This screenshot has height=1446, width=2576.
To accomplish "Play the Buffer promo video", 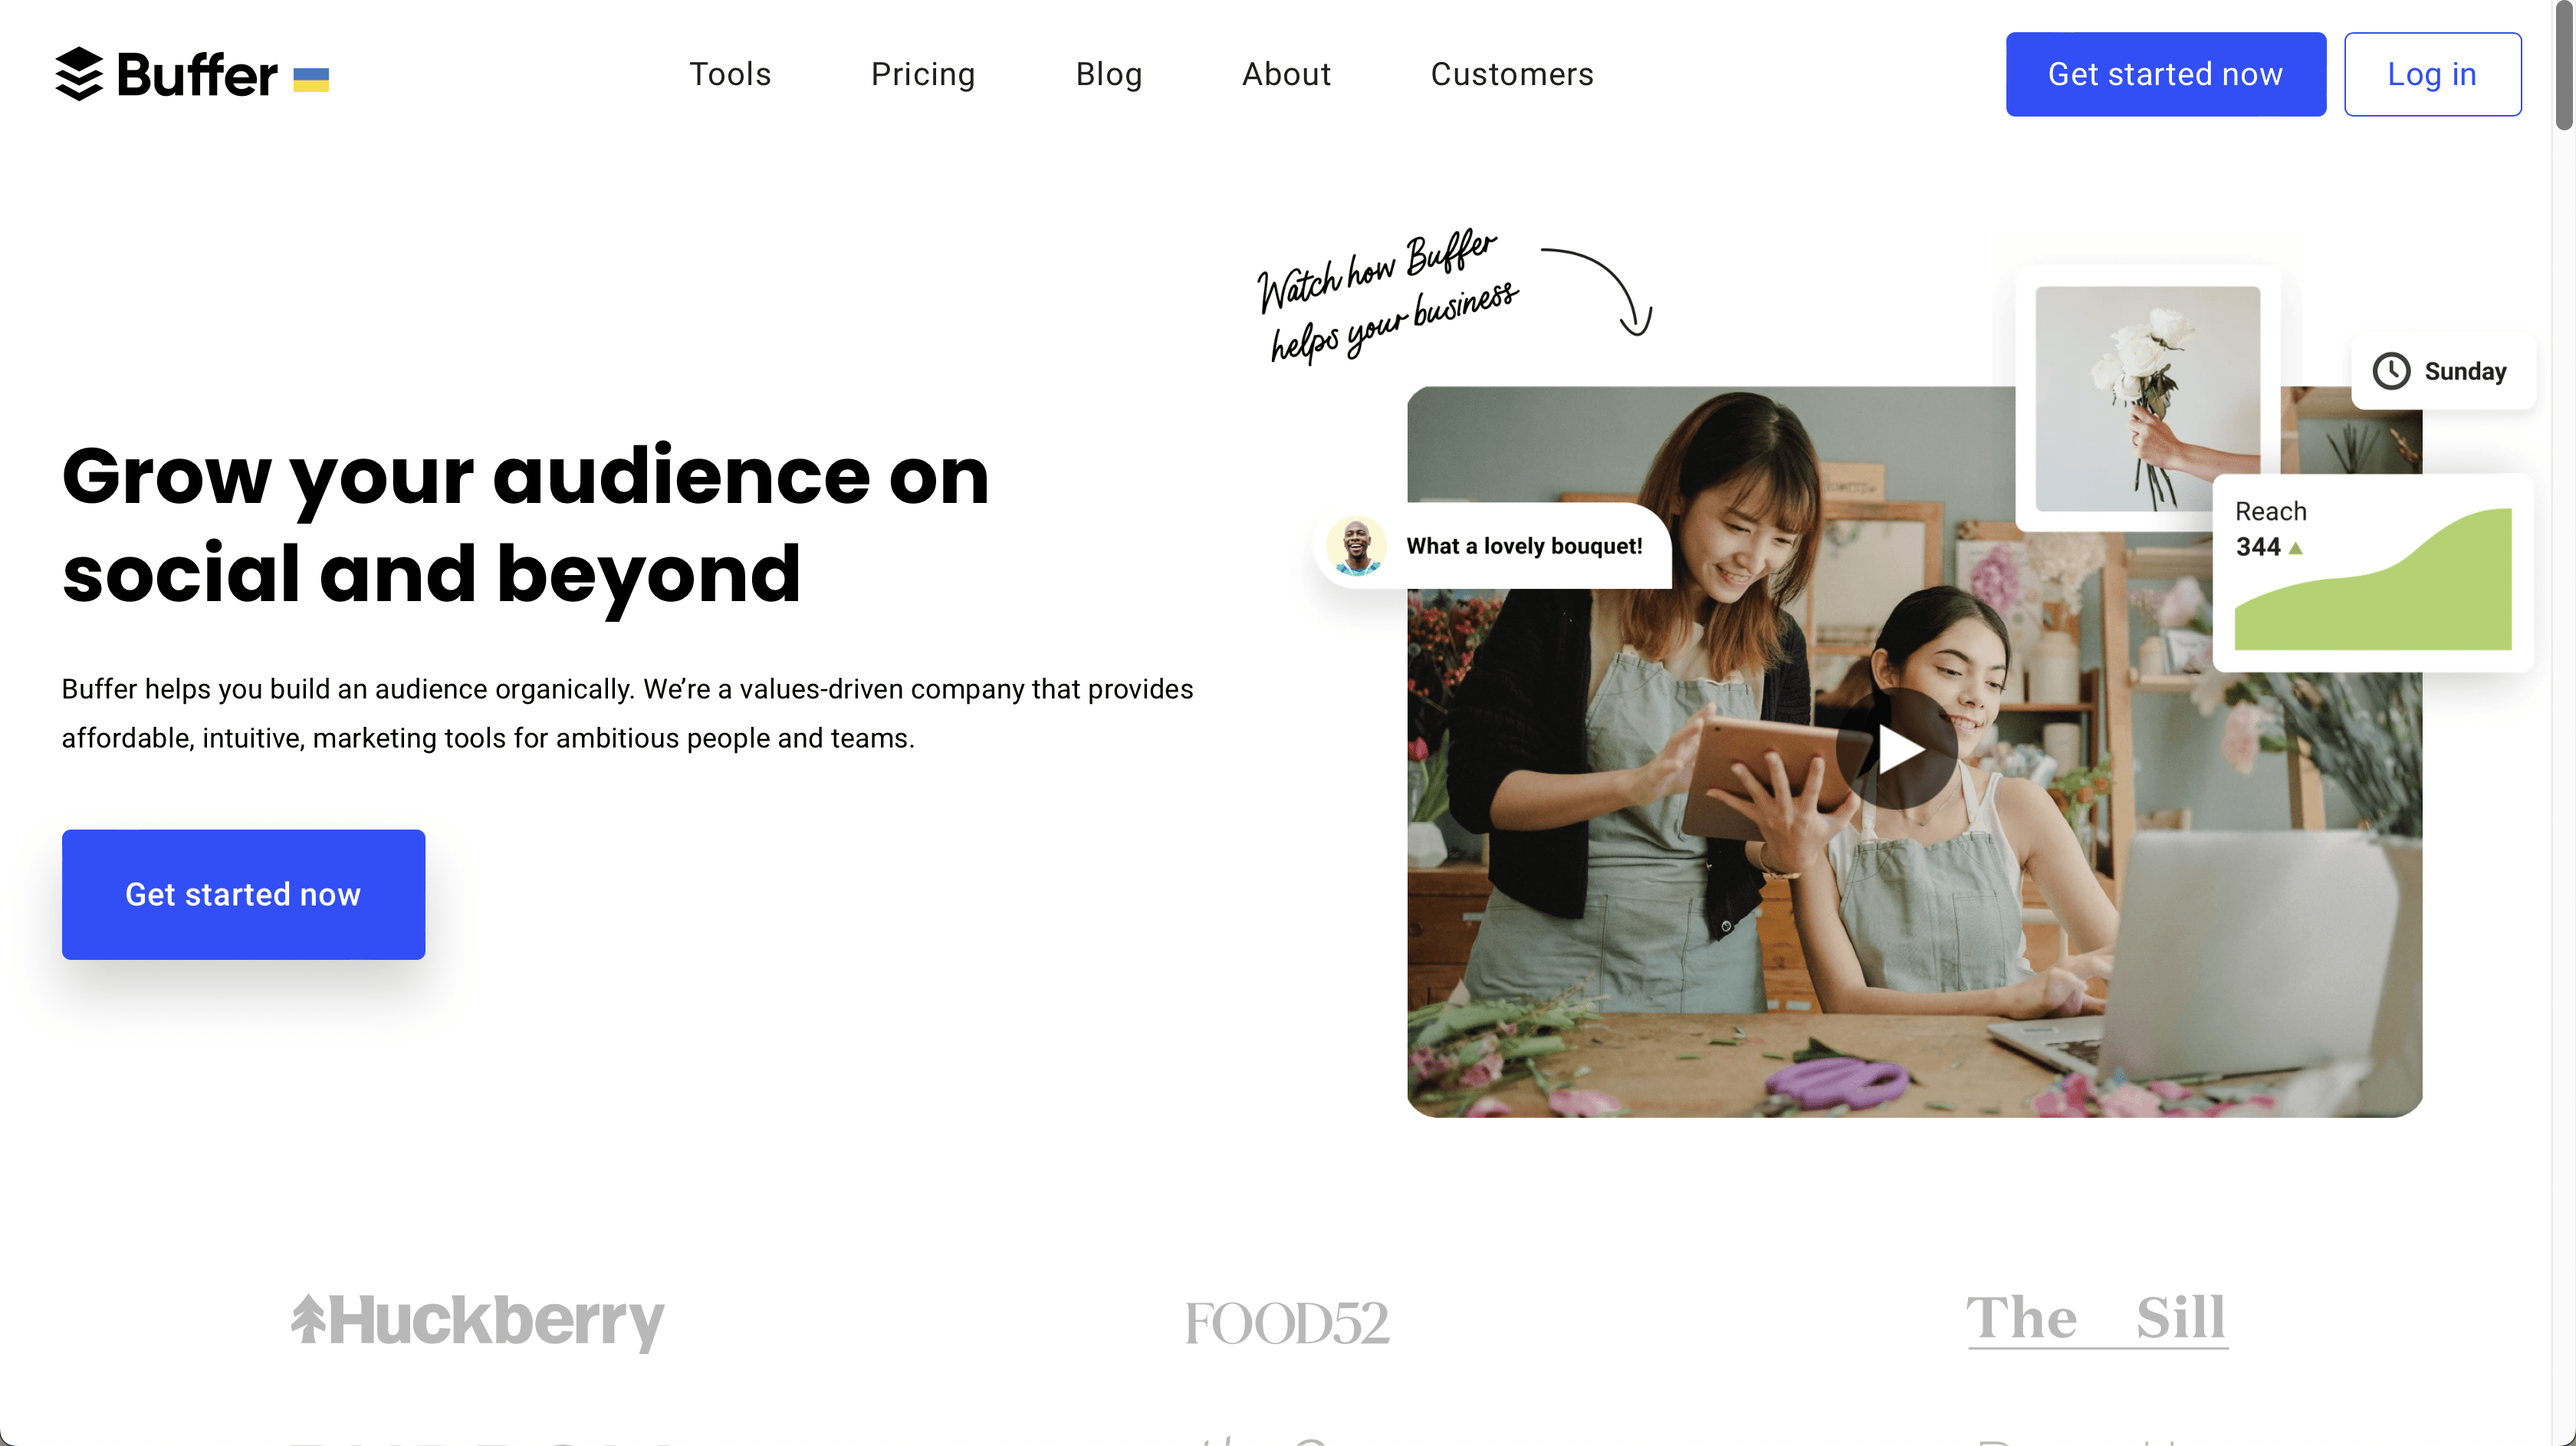I will 1896,749.
